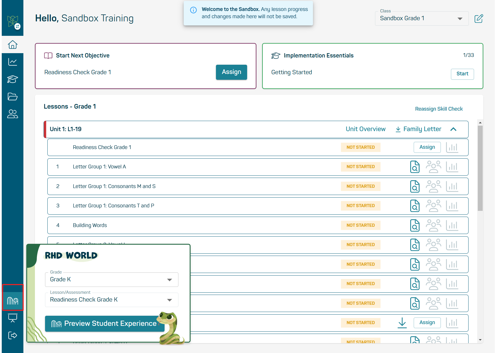Viewport: 498px width, 353px height.
Task: Collapse the Unit 1: L1-19 section
Action: click(453, 129)
